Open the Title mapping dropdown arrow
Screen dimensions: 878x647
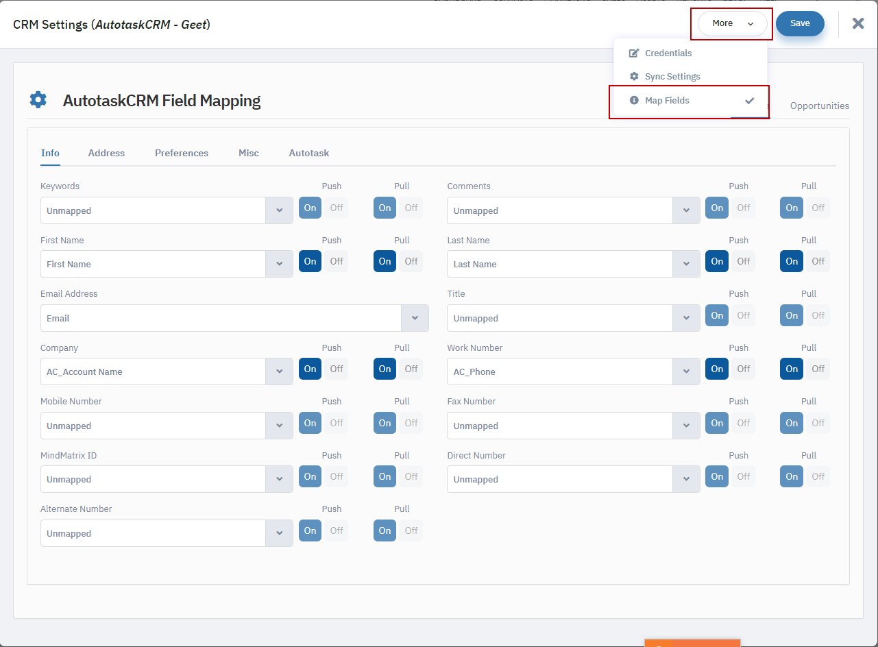click(x=686, y=318)
